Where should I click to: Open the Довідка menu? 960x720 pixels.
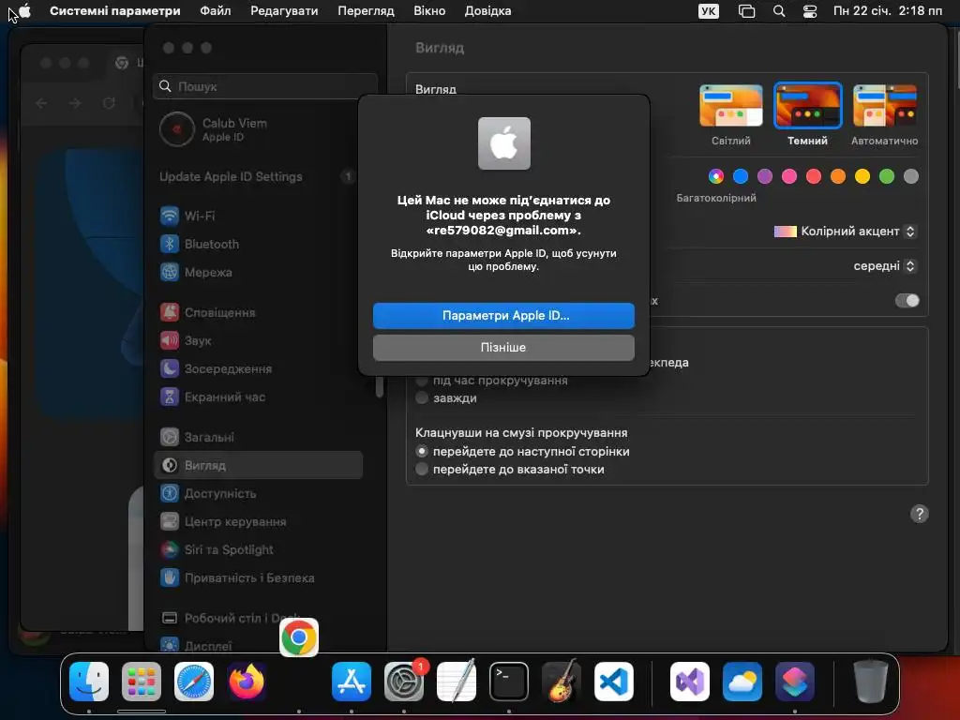(x=487, y=11)
